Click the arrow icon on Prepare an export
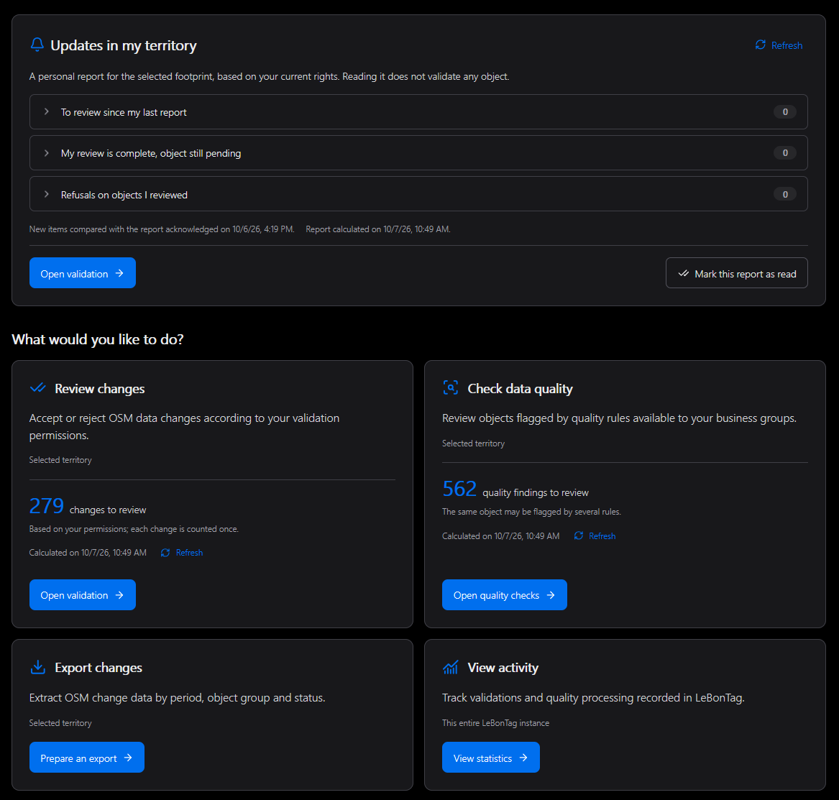839x800 pixels. [x=128, y=758]
